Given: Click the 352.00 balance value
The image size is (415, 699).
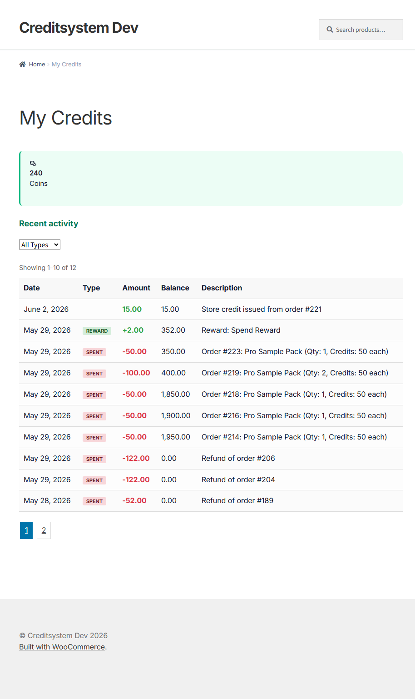Looking at the screenshot, I should pyautogui.click(x=173, y=330).
